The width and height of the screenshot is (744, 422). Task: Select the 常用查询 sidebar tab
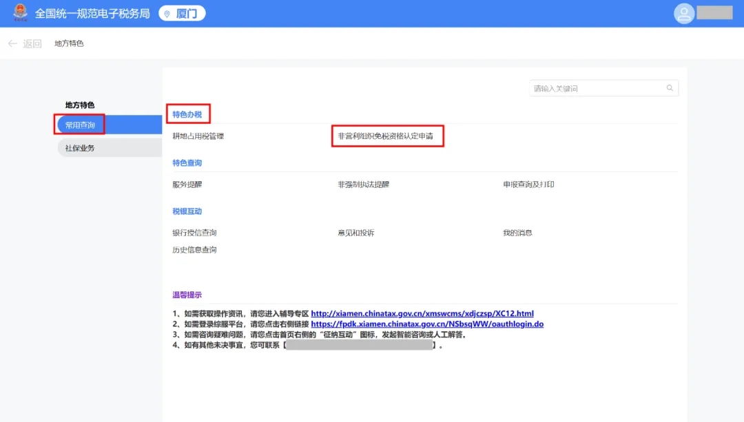(110, 125)
